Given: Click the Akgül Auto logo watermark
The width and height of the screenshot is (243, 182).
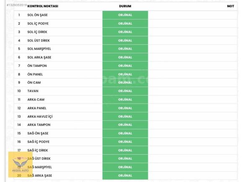Looking at the screenshot, I should click(21, 164).
